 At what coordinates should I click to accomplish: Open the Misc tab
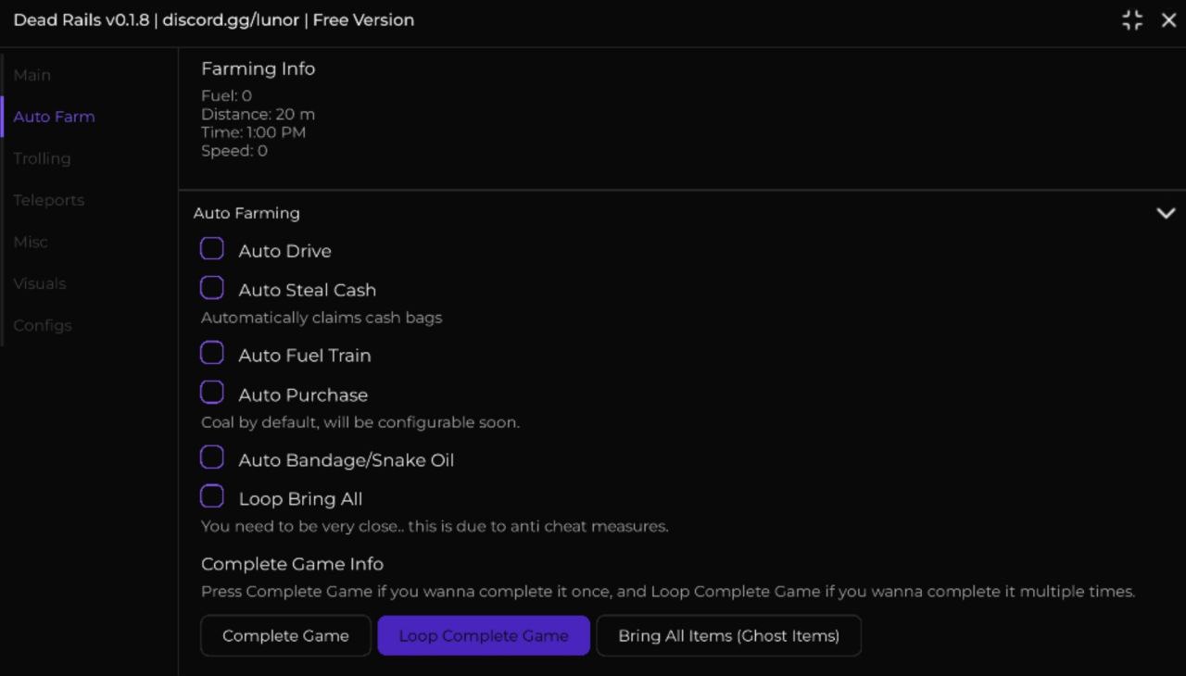31,242
